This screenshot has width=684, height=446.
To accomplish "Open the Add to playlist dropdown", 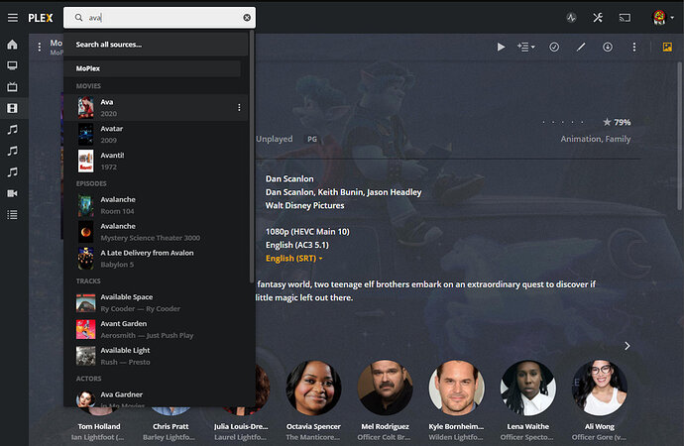I will tap(526, 47).
